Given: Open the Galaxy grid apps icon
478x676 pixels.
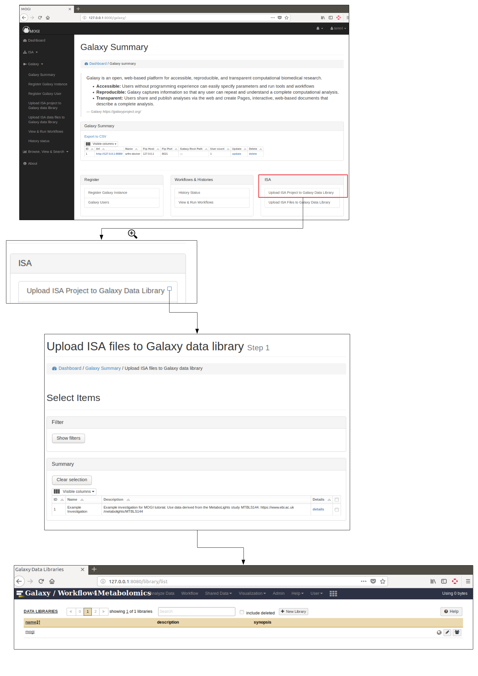Looking at the screenshot, I should 333,593.
